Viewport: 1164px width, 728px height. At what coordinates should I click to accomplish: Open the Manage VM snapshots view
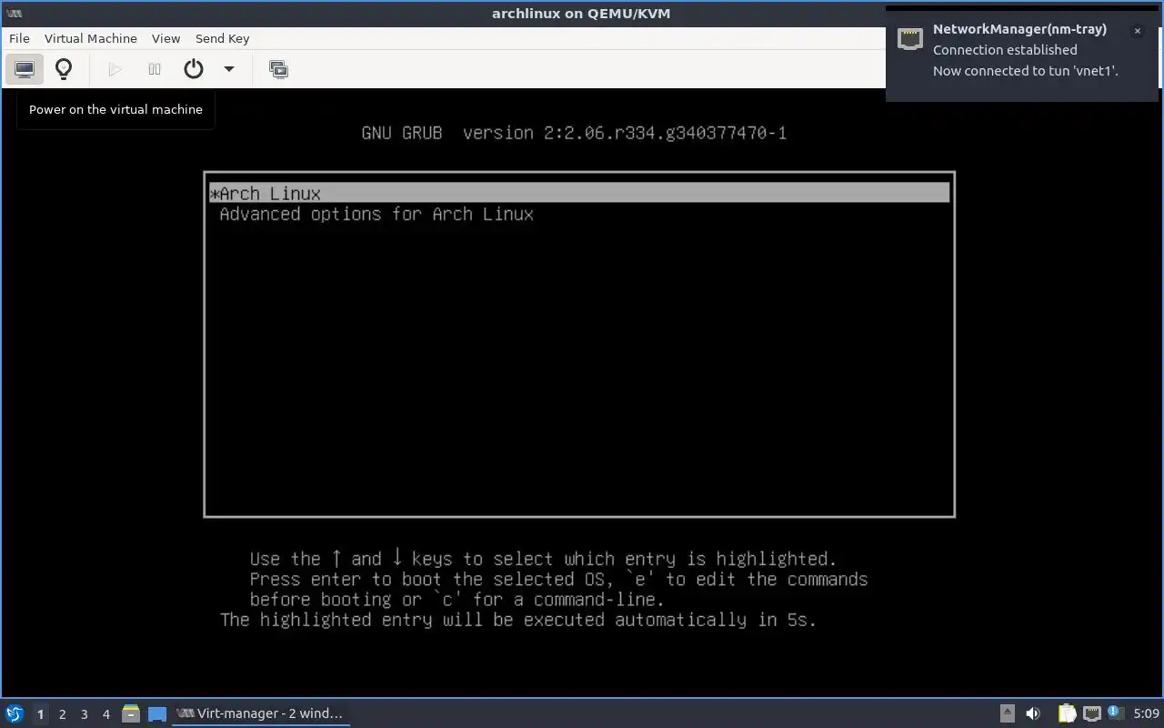[x=279, y=69]
